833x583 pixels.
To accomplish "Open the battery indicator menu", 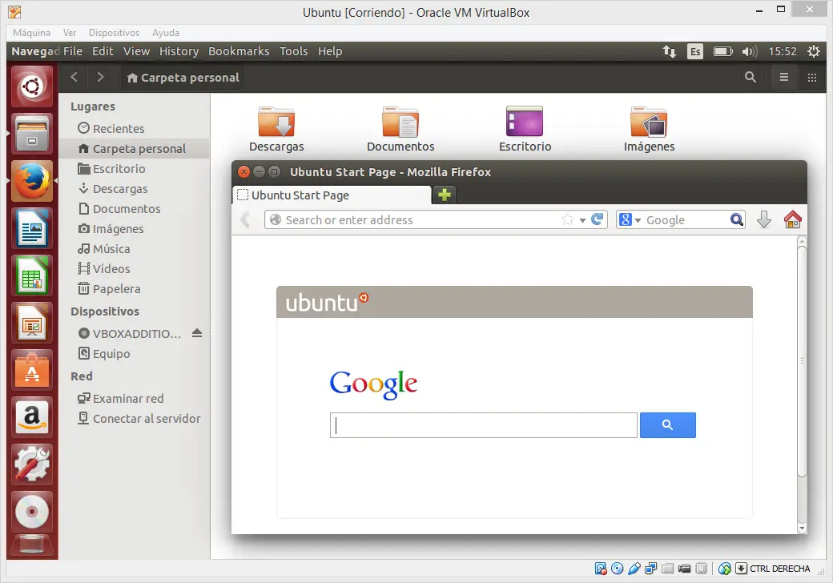I will point(722,51).
